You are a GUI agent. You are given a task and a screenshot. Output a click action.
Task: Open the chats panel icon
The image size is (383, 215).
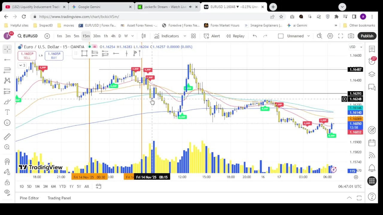tap(372, 87)
